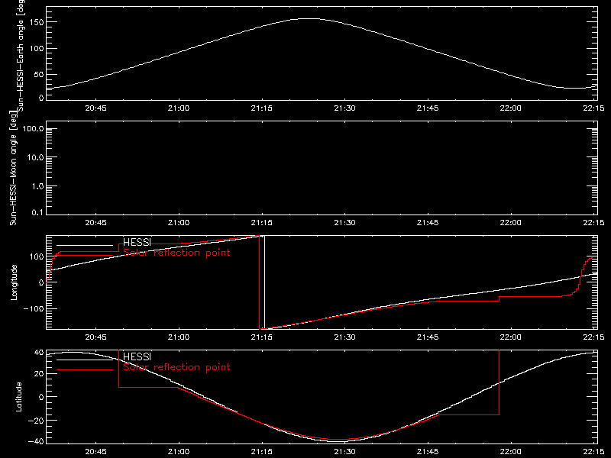Click 21:30 label under Earth angle plot
Screen dimensions: 611x458
[x=345, y=108]
